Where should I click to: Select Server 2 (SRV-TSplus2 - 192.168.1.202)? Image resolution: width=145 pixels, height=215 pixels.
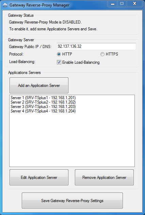click(43, 102)
